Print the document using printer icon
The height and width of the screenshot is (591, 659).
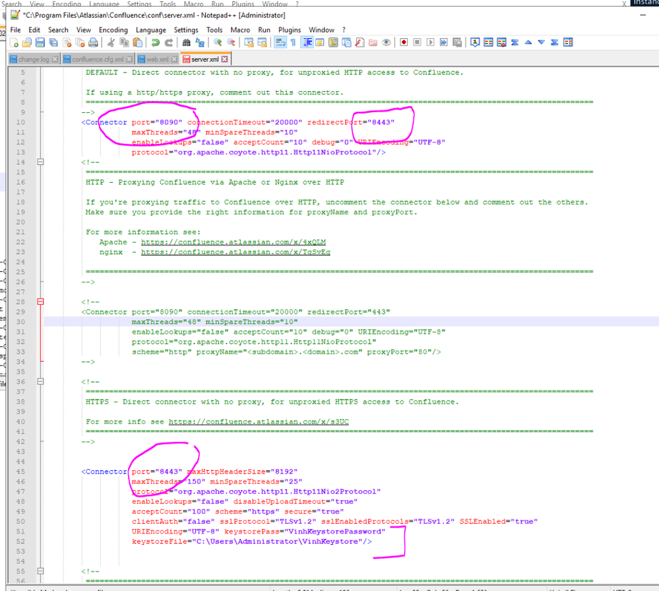[93, 42]
